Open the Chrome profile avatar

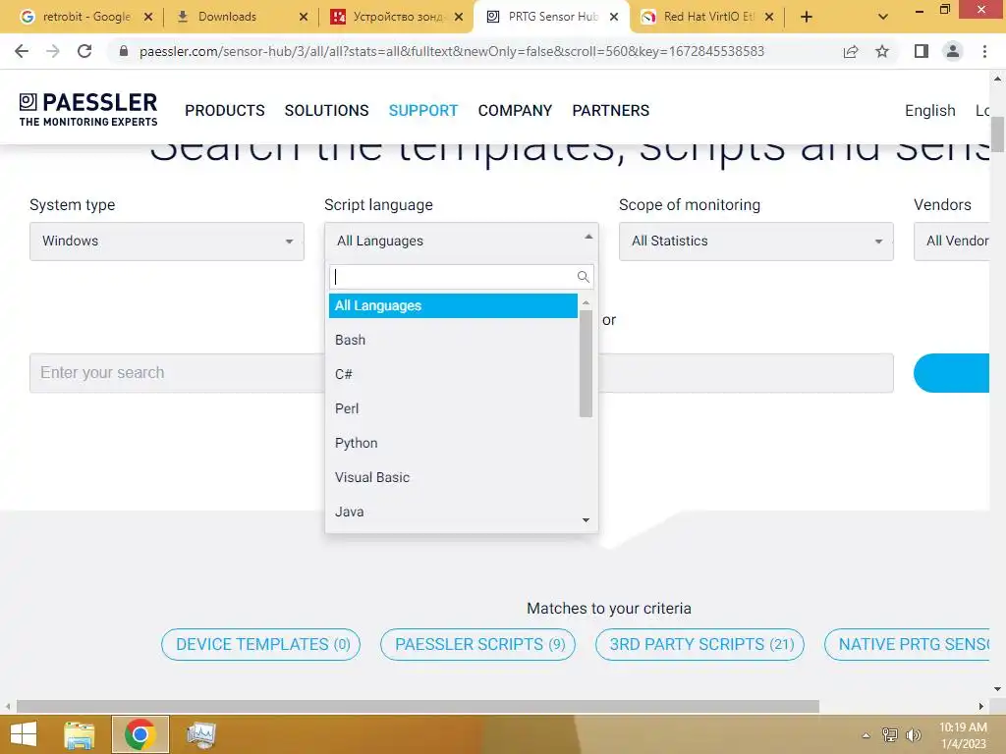tap(953, 51)
